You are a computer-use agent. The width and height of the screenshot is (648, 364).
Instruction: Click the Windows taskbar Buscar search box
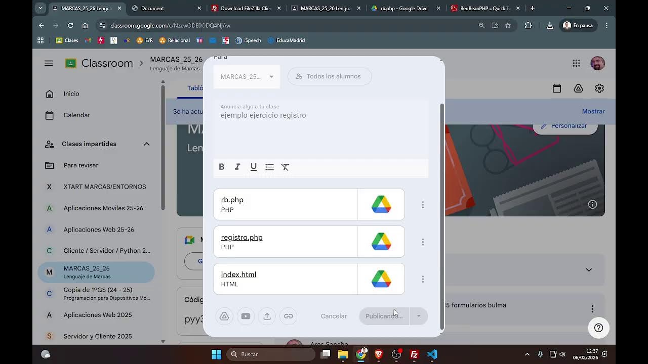pos(270,354)
